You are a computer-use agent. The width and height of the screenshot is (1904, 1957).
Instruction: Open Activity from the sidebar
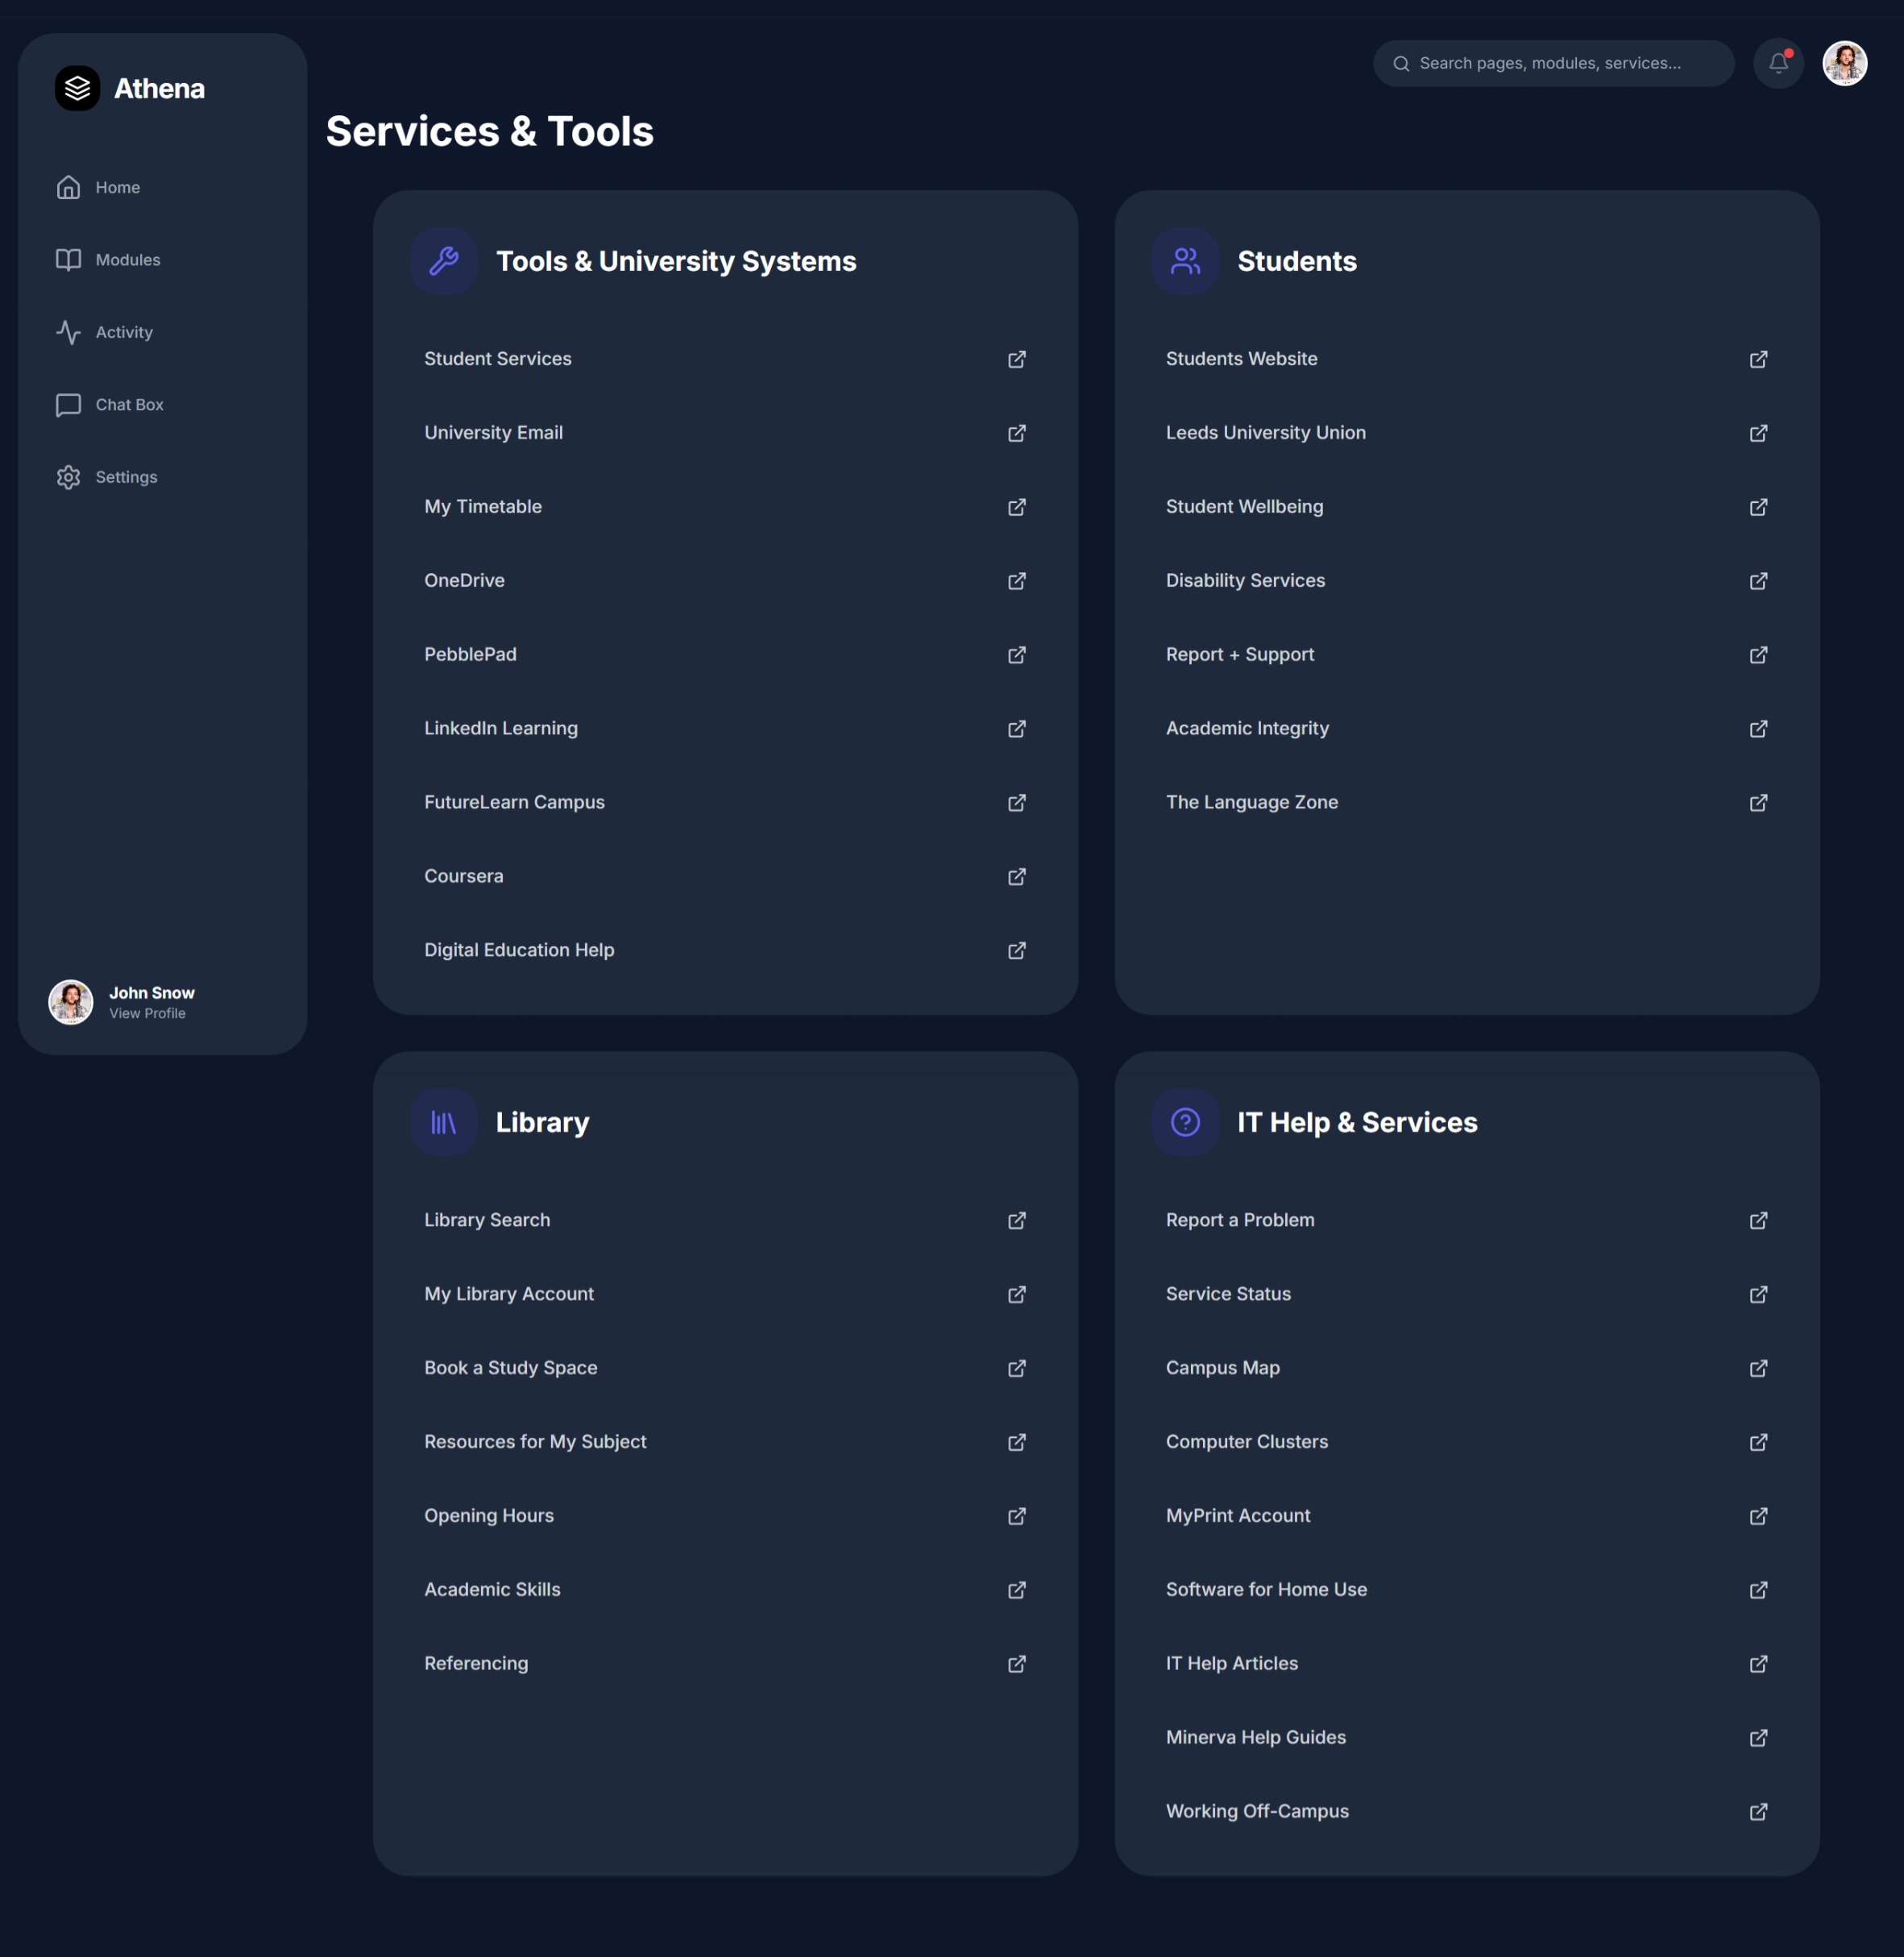pyautogui.click(x=123, y=332)
